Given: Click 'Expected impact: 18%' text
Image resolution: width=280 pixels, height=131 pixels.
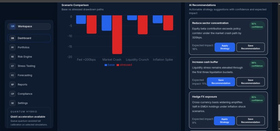Looking at the screenshot, I should point(203,47).
